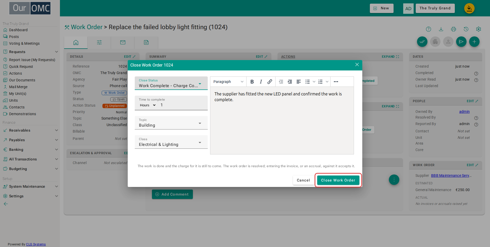
Task: Click the Cancel button
Action: (x=303, y=180)
